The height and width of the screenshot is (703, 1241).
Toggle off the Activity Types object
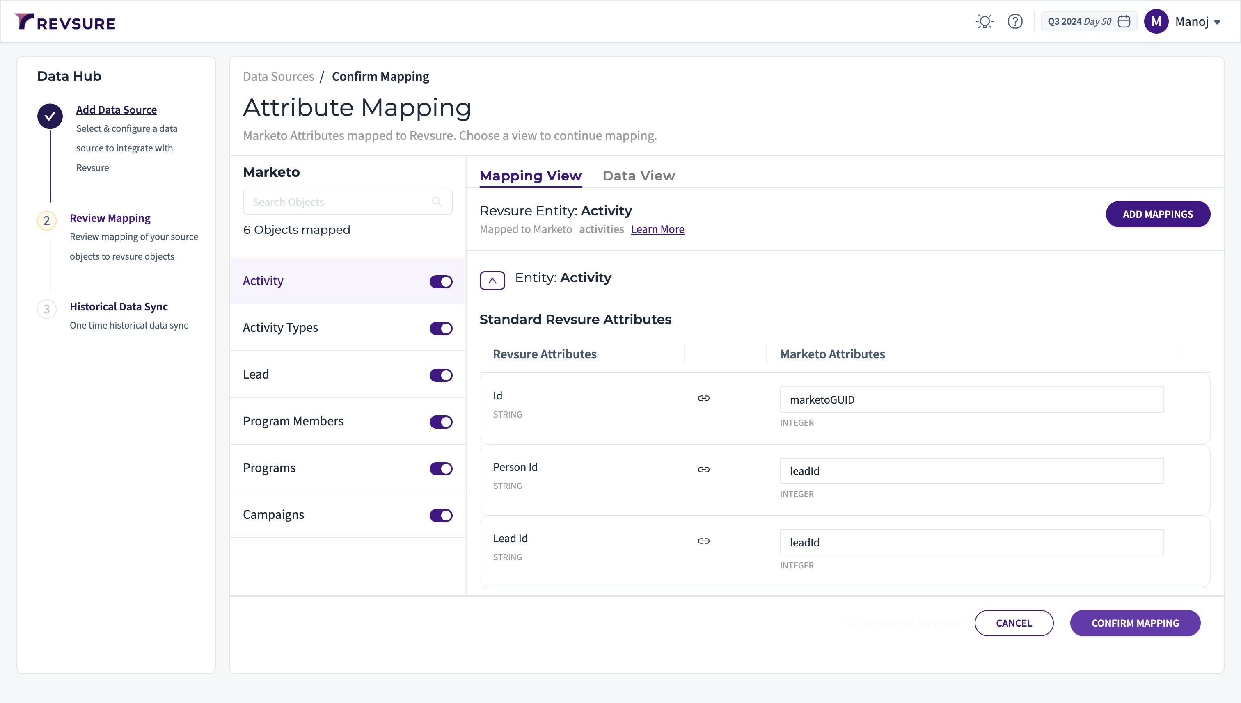[x=441, y=328]
